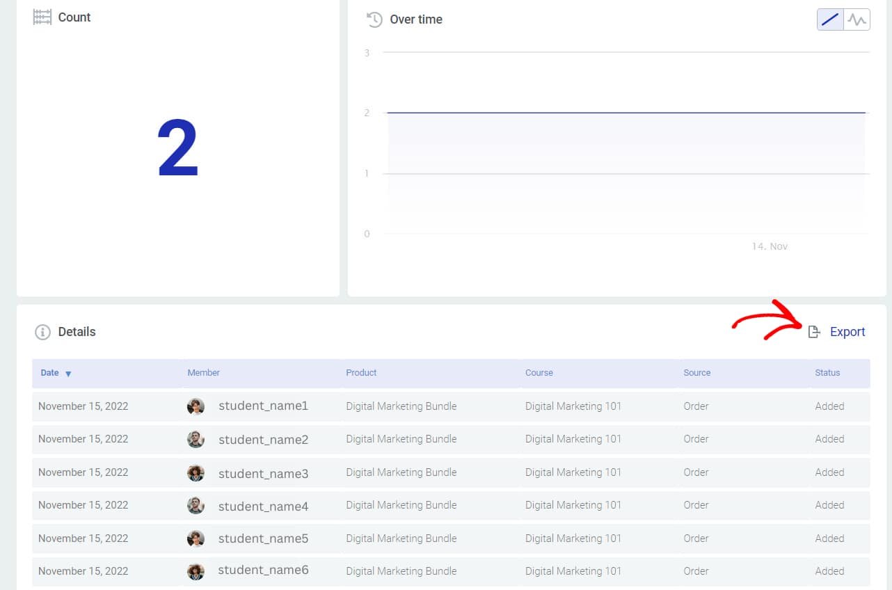Image resolution: width=892 pixels, height=590 pixels.
Task: Switch to straight line chart view
Action: pos(830,19)
